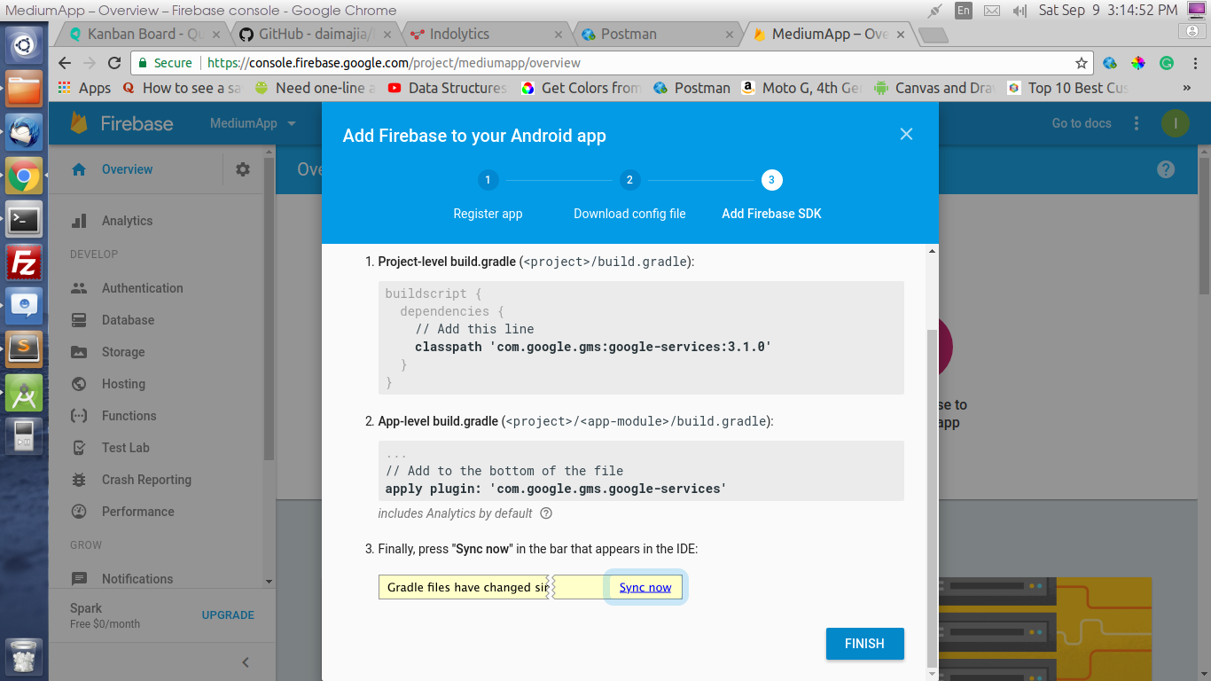Go to step 2 Download config file

pos(629,195)
